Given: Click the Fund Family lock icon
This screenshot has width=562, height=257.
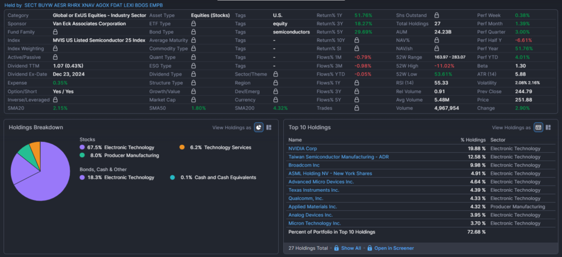Looking at the screenshot, I should (55, 32).
